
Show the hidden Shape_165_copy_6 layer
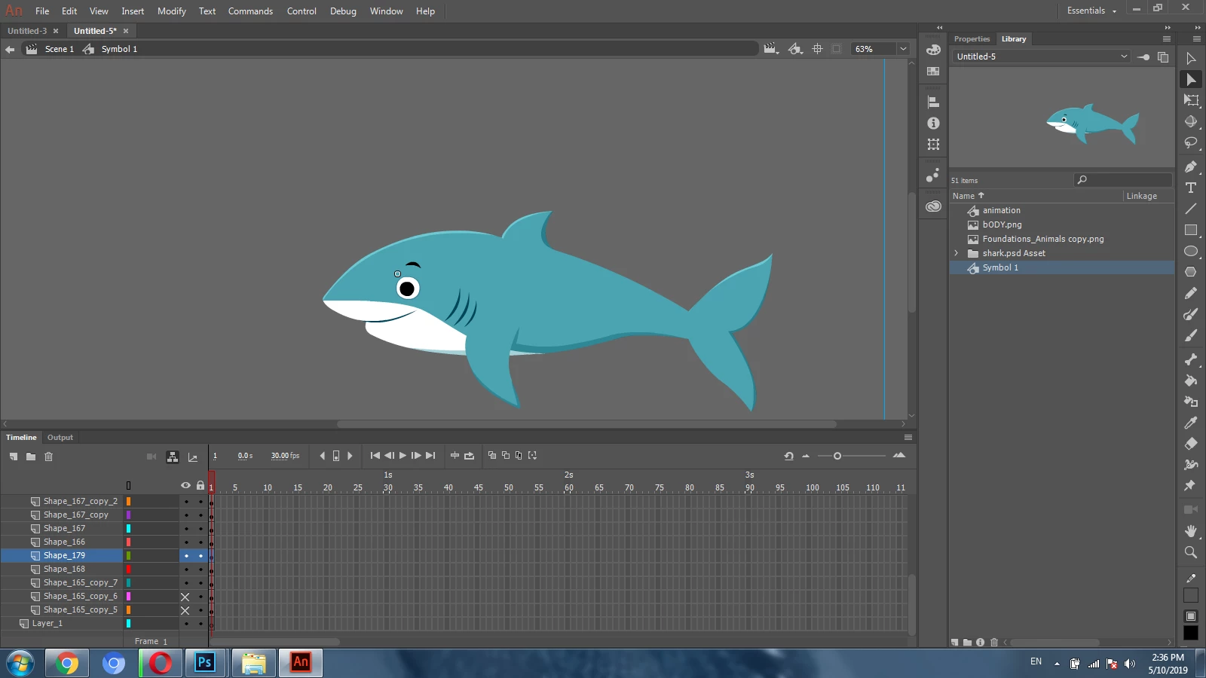(185, 597)
